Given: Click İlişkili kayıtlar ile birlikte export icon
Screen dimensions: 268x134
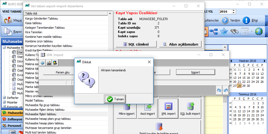Looking at the screenshot, I should click(159, 127).
